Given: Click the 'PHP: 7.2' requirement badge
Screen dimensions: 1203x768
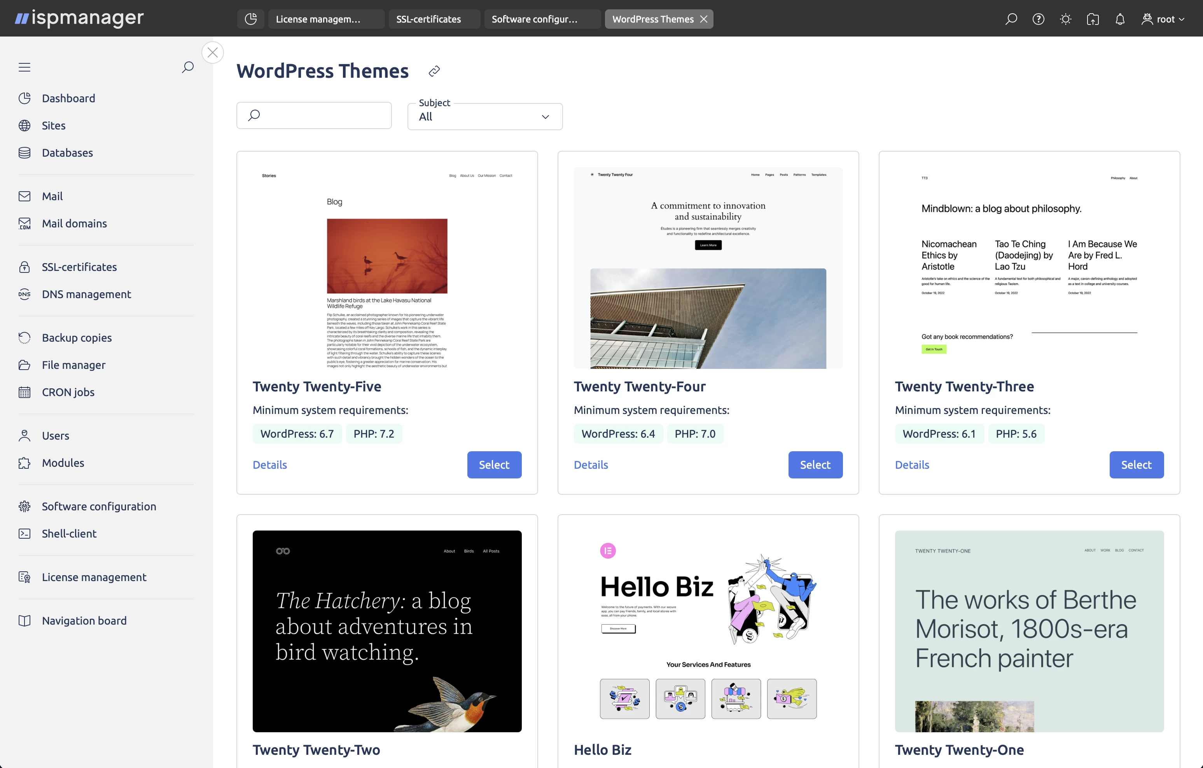Looking at the screenshot, I should click(x=374, y=433).
